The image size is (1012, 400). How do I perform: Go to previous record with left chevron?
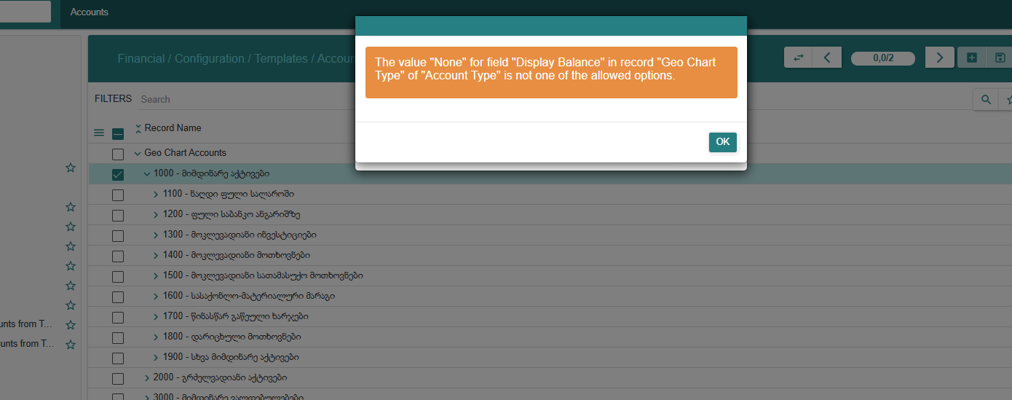coord(827,58)
